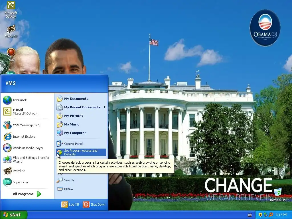The width and height of the screenshot is (292, 219).
Task: Click the Shut Down button
Action: 94,204
